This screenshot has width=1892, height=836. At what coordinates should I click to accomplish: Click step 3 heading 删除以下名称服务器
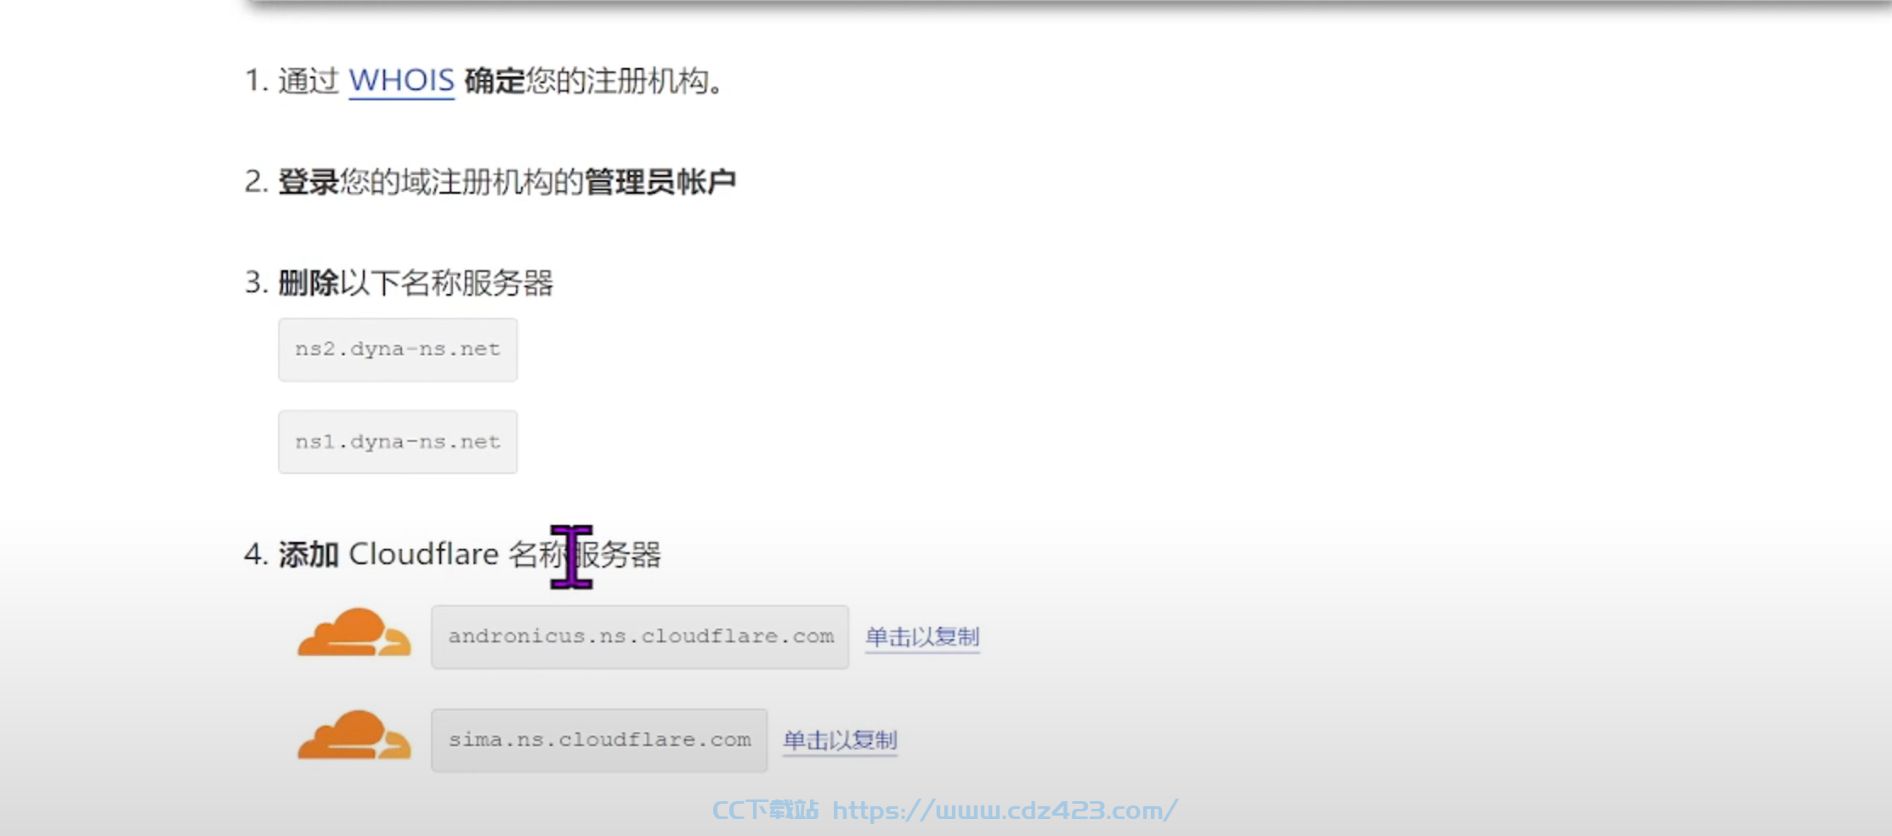[416, 283]
